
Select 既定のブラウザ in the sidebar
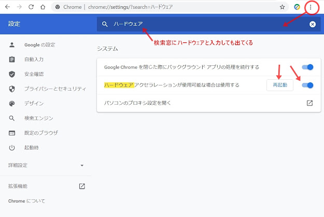pyautogui.click(x=41, y=133)
